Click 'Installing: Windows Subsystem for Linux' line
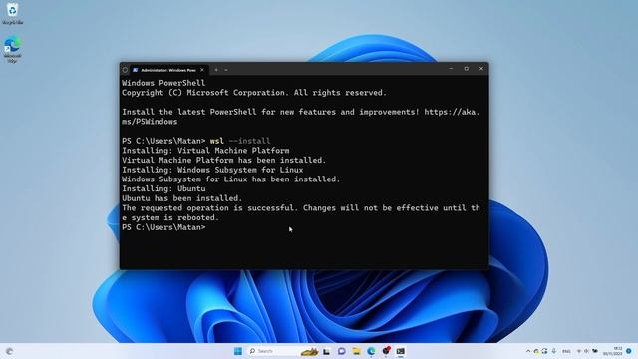The height and width of the screenshot is (359, 638). coord(212,170)
